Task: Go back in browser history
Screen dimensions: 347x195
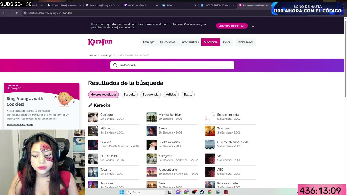Action: (x=4, y=13)
